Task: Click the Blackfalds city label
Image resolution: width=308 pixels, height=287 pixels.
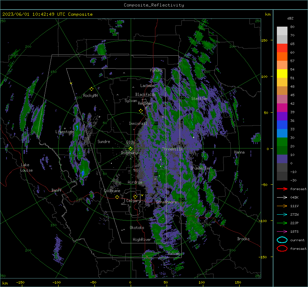Action: click(145, 95)
